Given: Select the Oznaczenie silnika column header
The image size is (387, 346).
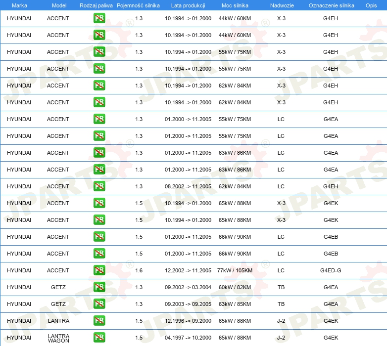Looking at the screenshot, I should [331, 5].
